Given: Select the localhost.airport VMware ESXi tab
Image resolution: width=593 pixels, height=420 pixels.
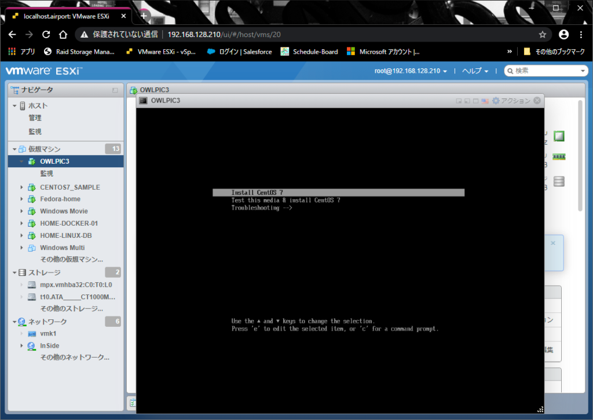Looking at the screenshot, I should coord(67,16).
